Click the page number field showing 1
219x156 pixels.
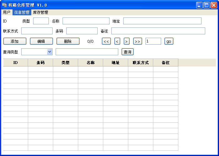click(x=153, y=41)
